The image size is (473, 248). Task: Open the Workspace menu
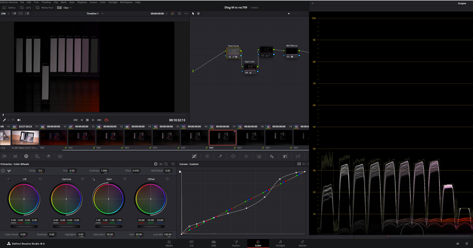coord(126,2)
